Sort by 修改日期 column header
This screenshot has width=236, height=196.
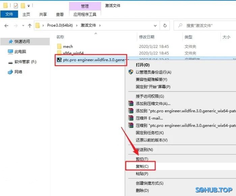[147, 37]
